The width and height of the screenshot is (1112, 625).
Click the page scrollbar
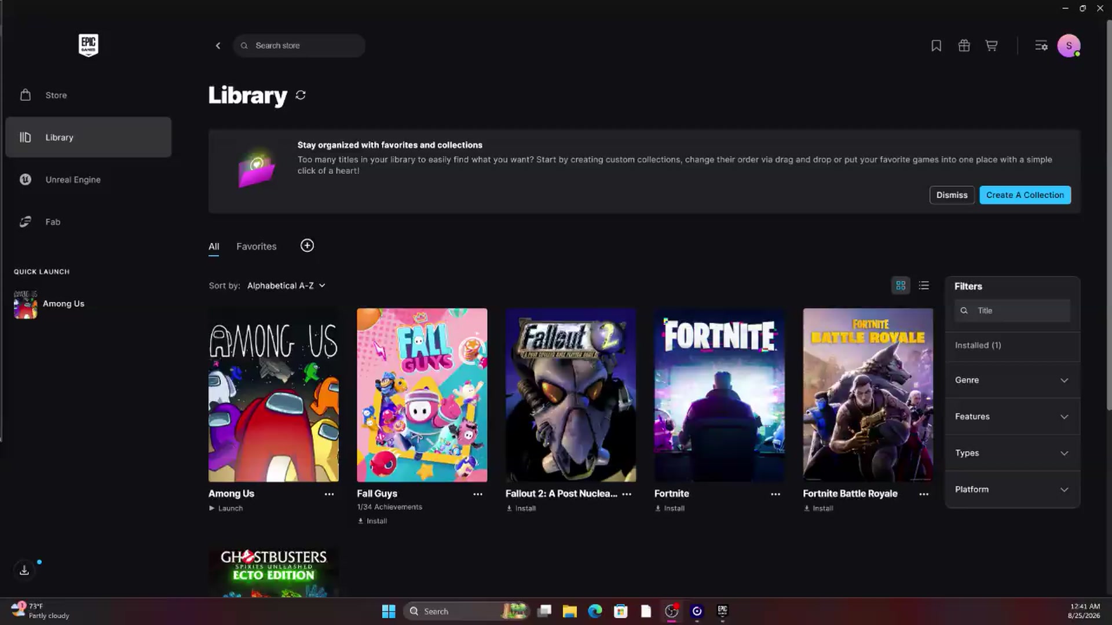[x=1109, y=214]
